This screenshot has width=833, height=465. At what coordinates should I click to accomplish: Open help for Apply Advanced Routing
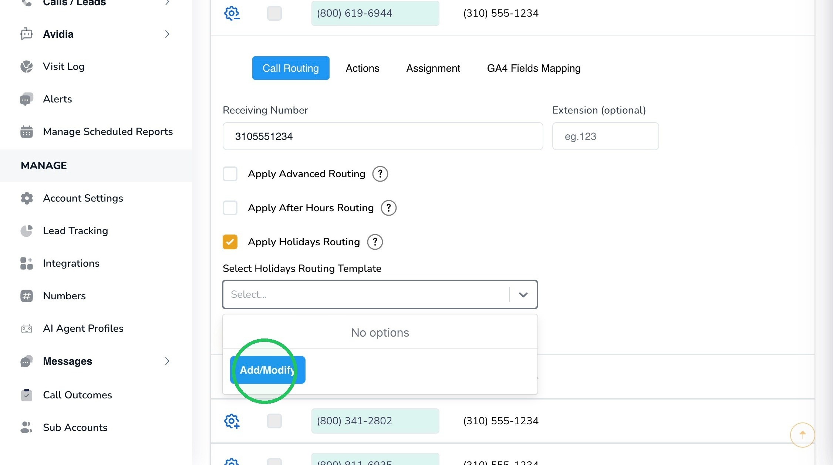pyautogui.click(x=380, y=174)
